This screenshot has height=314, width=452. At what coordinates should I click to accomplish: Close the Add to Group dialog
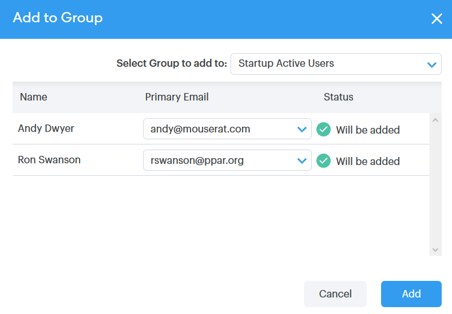[x=437, y=19]
